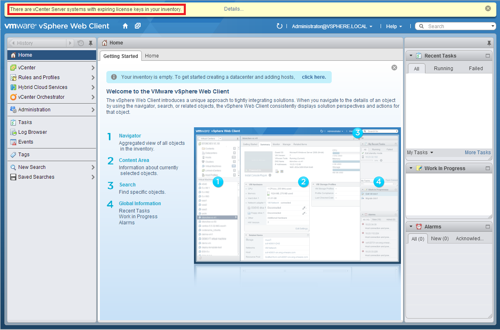The height and width of the screenshot is (330, 500).
Task: Switch to the Home tab
Action: (x=152, y=56)
